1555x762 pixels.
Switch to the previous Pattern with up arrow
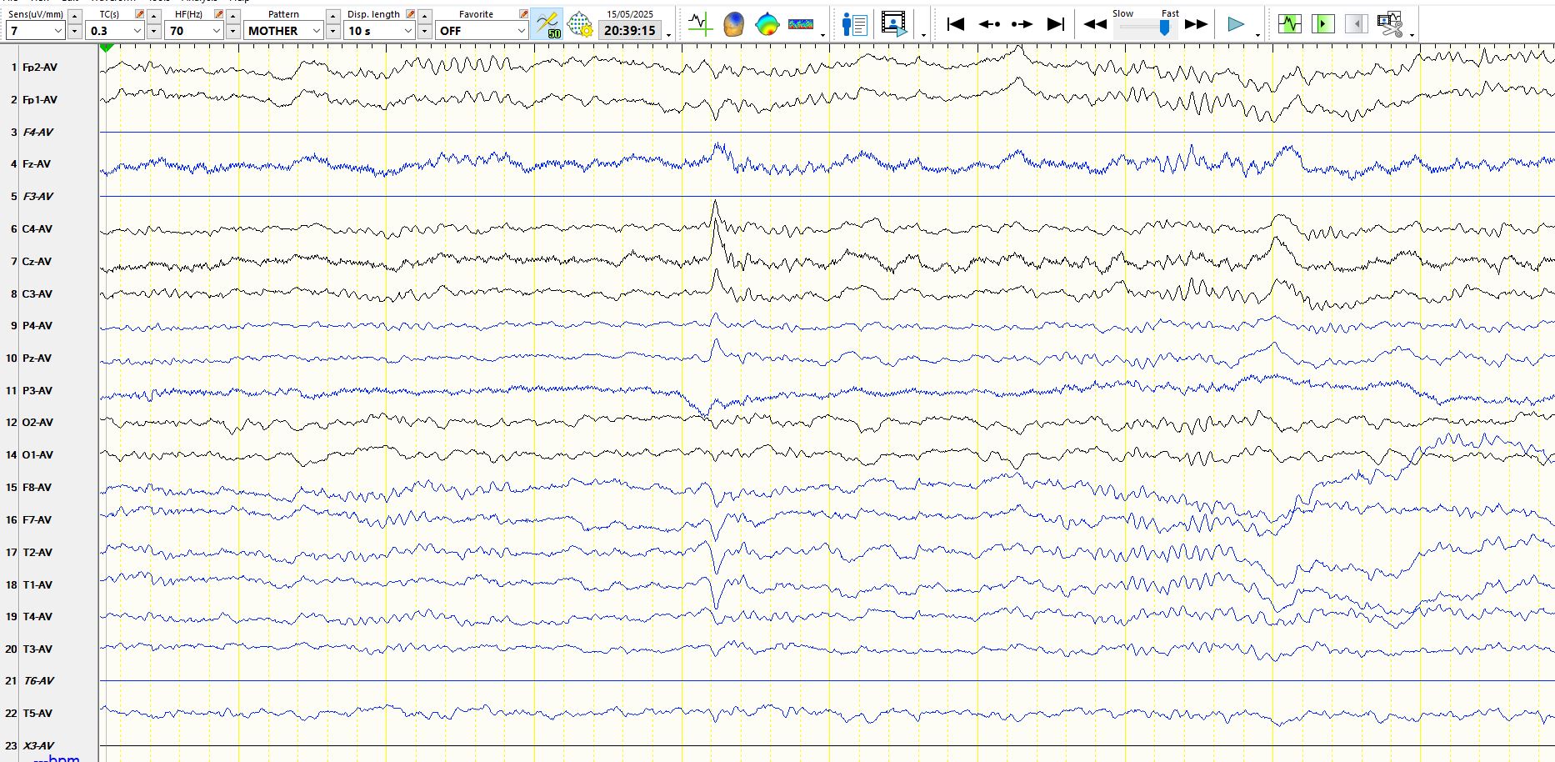(x=332, y=16)
